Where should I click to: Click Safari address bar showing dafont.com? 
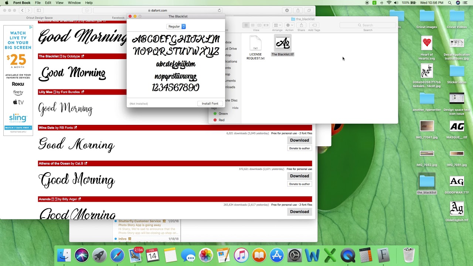click(157, 10)
